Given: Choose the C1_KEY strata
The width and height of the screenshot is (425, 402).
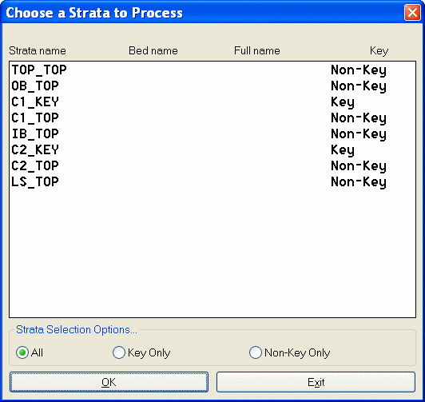Looking at the screenshot, I should [212, 102].
